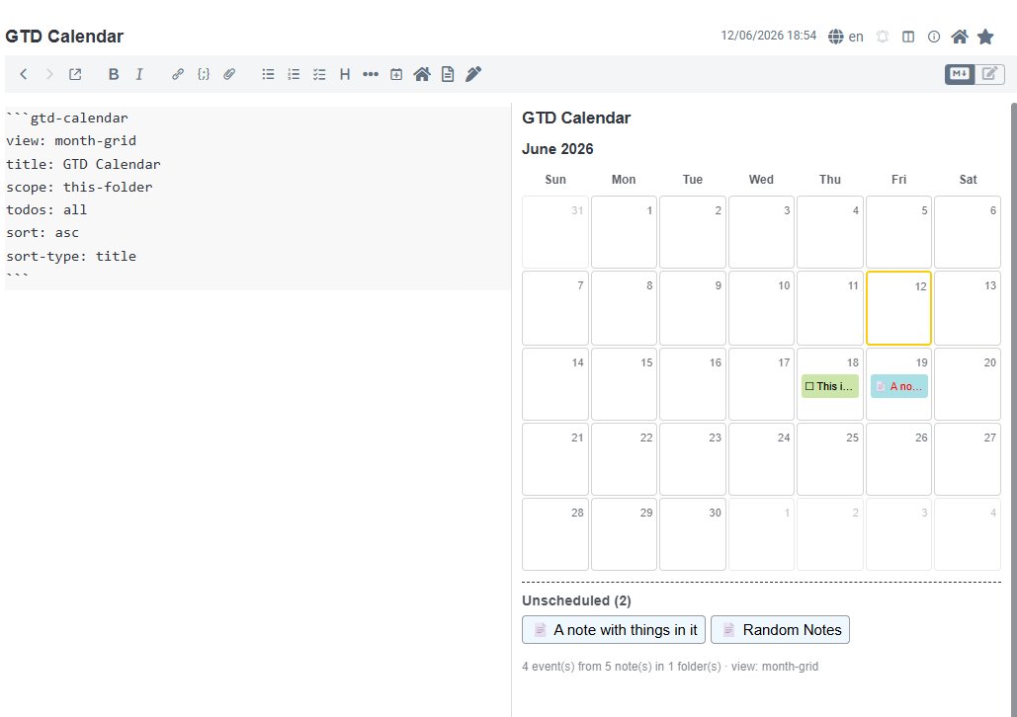This screenshot has width=1017, height=717.
Task: Switch to the Markdown editor toggle
Action: point(960,74)
